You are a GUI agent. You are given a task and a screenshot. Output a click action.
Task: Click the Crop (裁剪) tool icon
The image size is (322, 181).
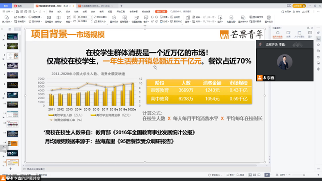(x=68, y=18)
